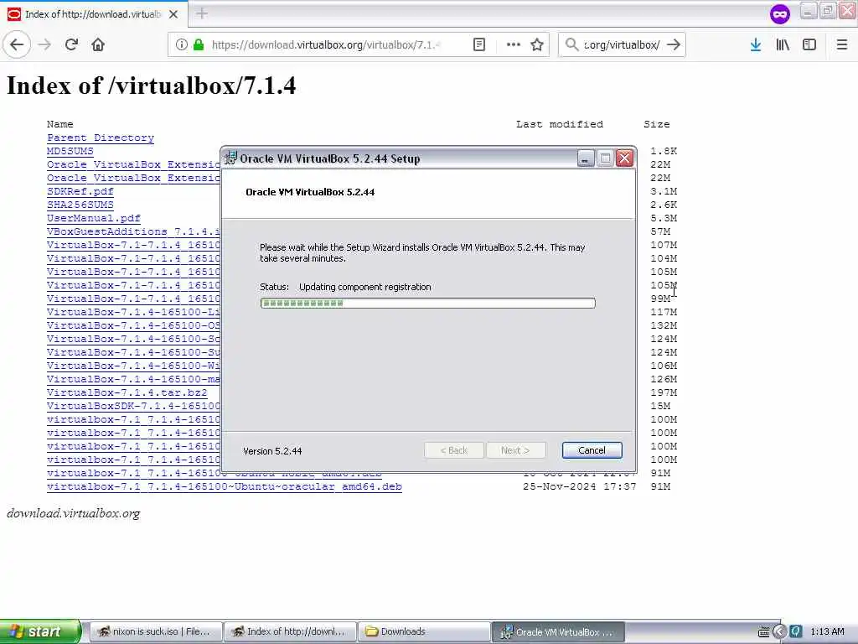Image resolution: width=858 pixels, height=644 pixels.
Task: Click the 197M size entry
Action: pyautogui.click(x=664, y=392)
